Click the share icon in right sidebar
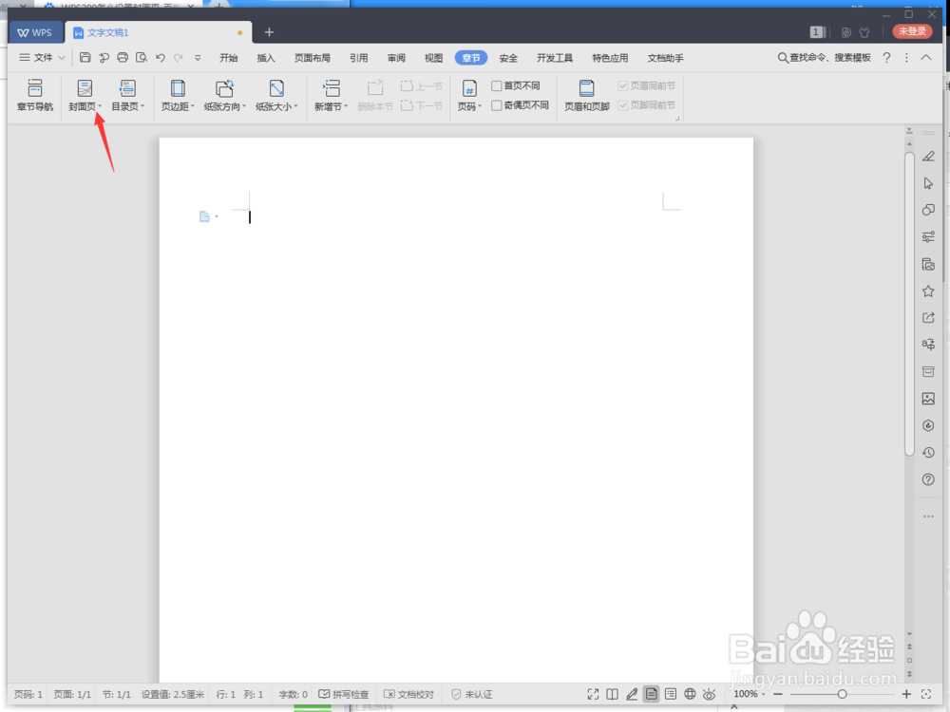950x712 pixels. 928,317
